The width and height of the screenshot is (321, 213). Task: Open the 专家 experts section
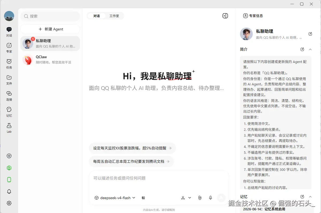[x=9, y=48]
